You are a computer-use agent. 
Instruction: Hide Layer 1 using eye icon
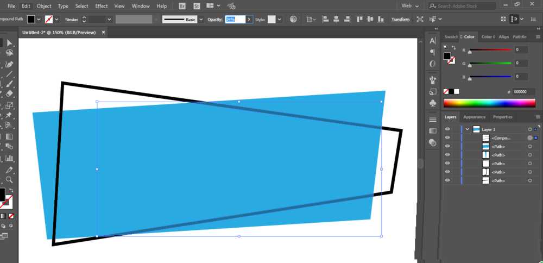[x=447, y=129]
